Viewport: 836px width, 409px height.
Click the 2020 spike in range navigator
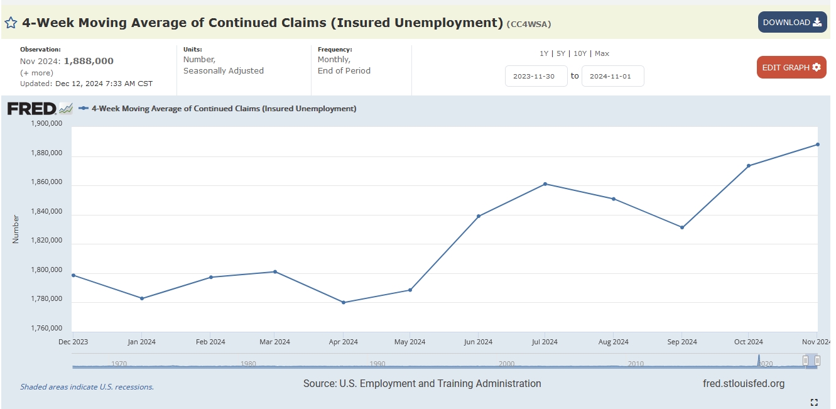(x=759, y=361)
